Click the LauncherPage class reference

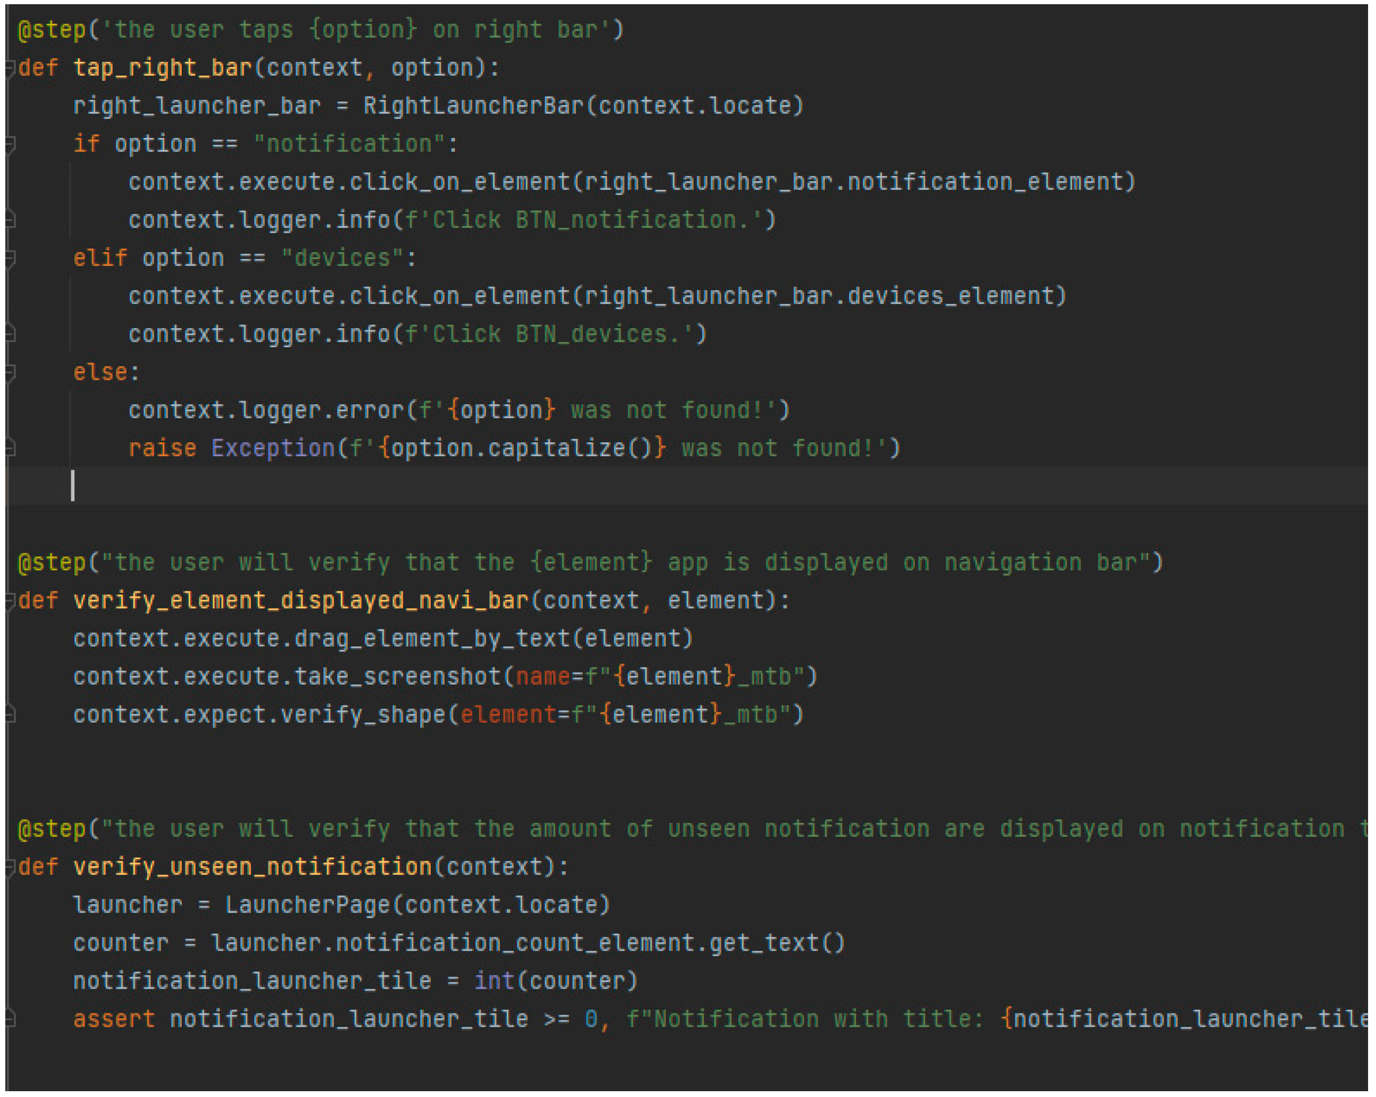pos(307,905)
